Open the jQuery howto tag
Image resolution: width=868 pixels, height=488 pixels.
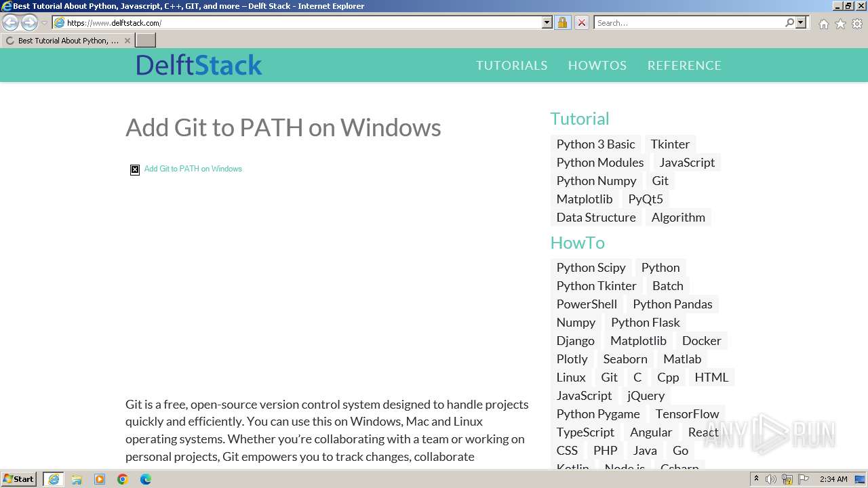tap(646, 395)
